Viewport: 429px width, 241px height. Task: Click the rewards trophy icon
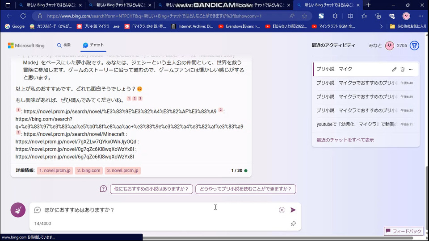tap(415, 46)
